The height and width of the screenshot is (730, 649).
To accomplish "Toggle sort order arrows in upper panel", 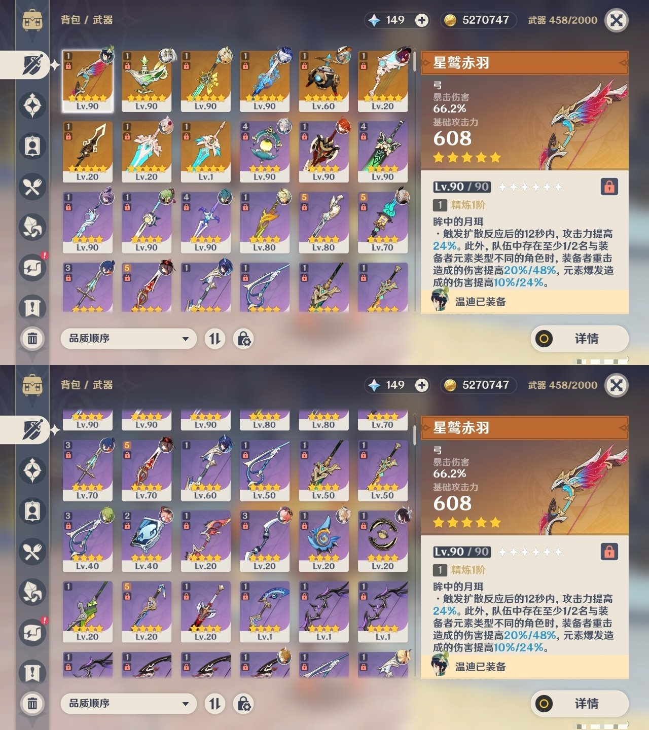I will (x=215, y=339).
